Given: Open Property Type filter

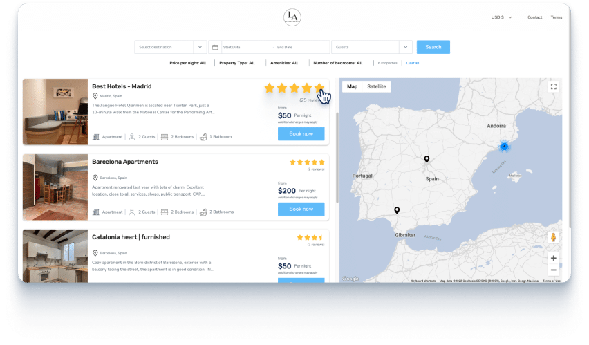Looking at the screenshot, I should [237, 63].
